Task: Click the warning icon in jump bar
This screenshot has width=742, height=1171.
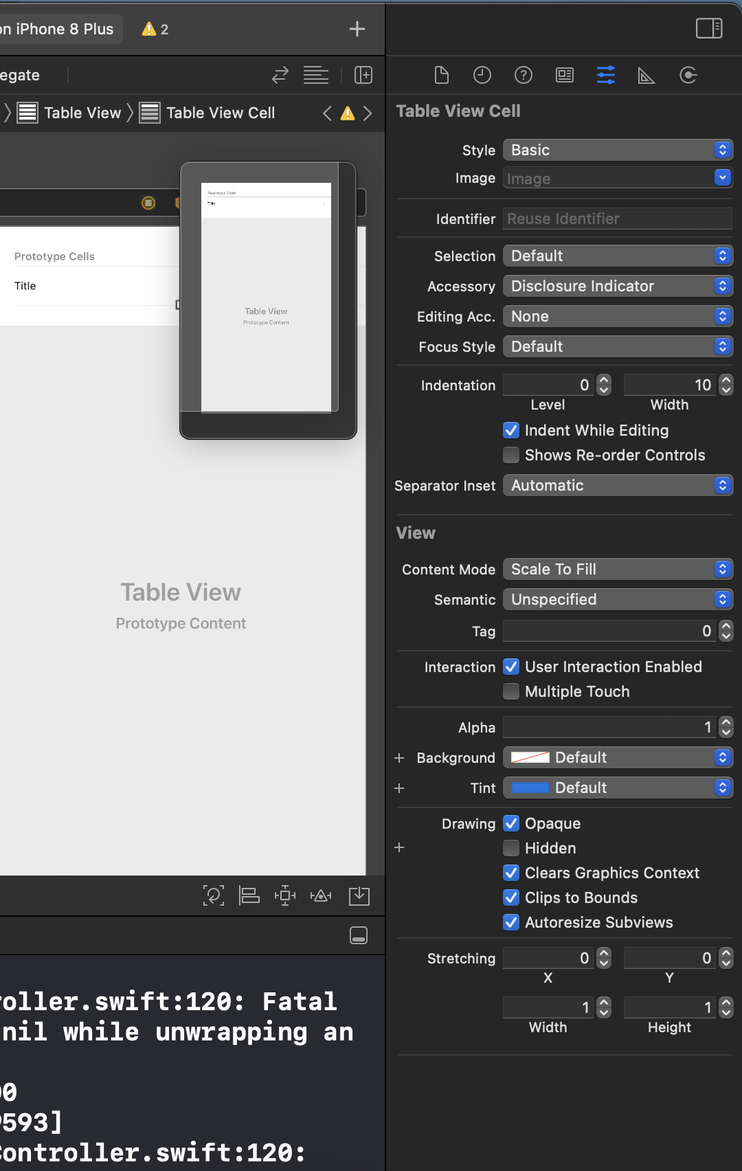Action: [x=348, y=113]
